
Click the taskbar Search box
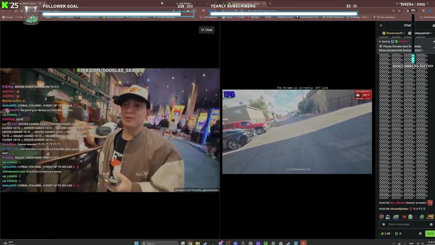click(x=160, y=243)
